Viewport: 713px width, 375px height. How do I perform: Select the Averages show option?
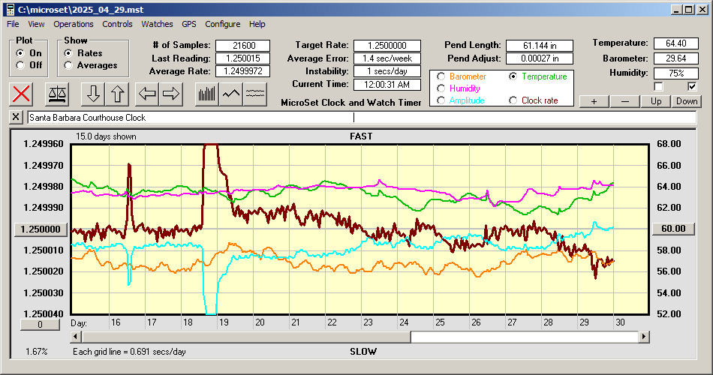click(69, 65)
